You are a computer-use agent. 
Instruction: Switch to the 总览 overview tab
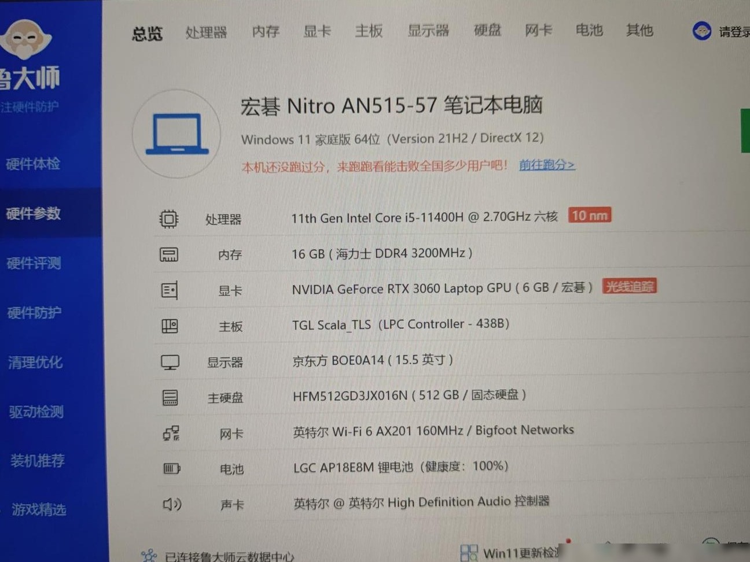pos(147,34)
